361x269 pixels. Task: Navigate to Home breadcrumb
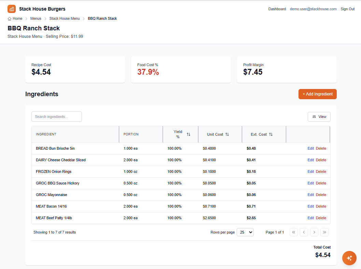point(15,18)
